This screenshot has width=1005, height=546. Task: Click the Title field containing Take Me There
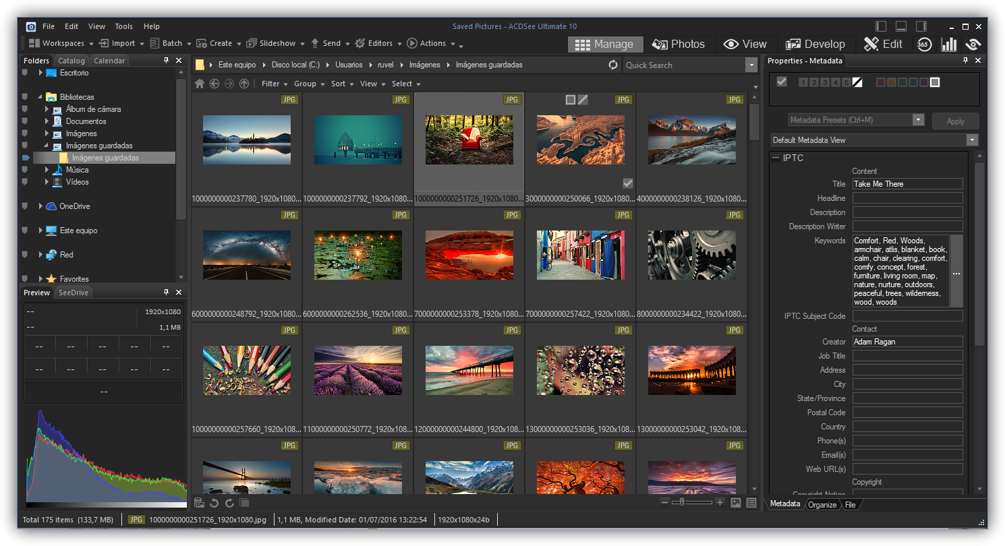[x=907, y=184]
